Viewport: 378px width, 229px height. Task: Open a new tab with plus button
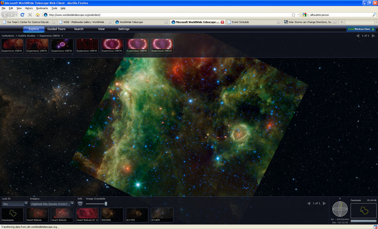click(342, 22)
